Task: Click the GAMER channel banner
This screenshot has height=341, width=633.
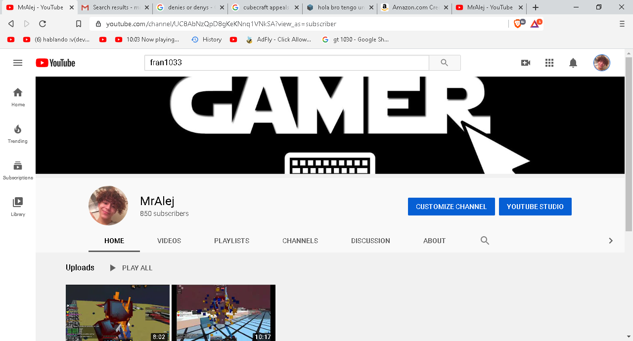Action: point(330,125)
